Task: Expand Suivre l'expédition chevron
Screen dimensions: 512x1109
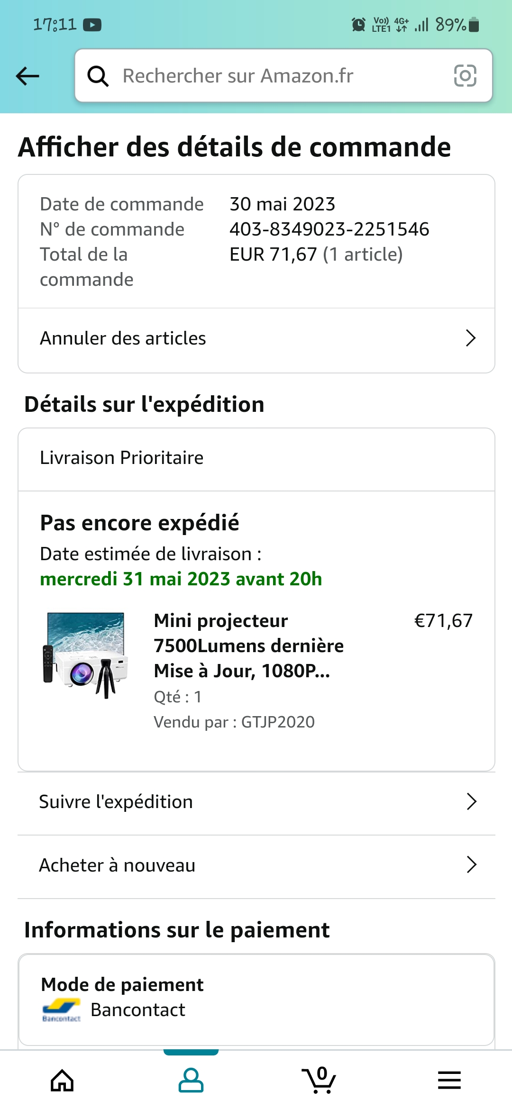Action: (x=471, y=802)
